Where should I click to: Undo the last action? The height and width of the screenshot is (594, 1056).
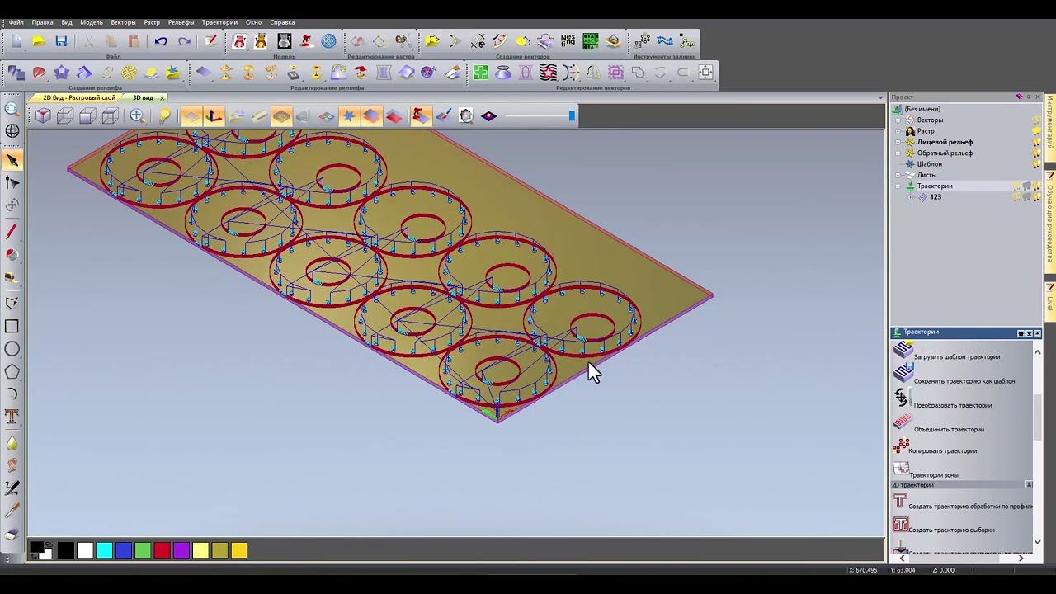click(x=161, y=41)
